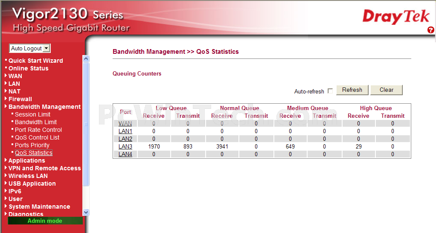
Task: Click the red help question mark icon
Action: (x=430, y=30)
